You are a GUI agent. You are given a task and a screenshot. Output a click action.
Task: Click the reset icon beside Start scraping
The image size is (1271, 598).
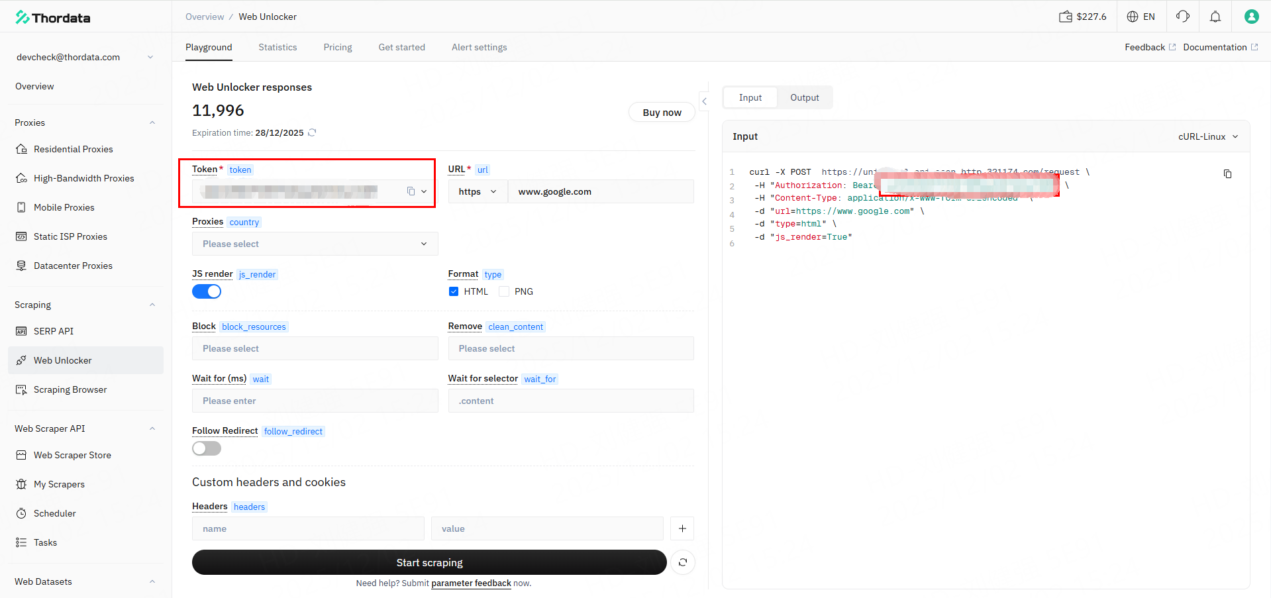pos(682,562)
